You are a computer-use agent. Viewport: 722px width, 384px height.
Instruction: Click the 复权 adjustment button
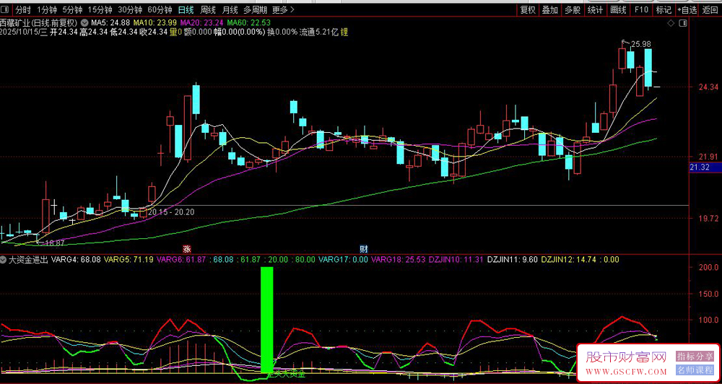pos(528,10)
